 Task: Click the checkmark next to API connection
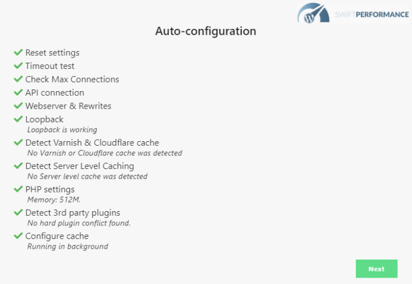[x=18, y=92]
